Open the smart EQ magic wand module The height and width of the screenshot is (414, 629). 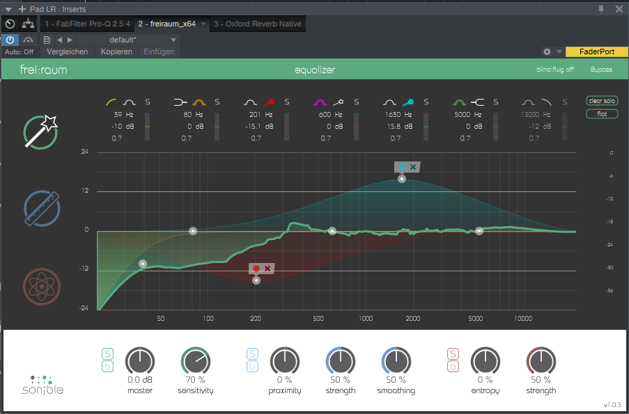point(40,131)
